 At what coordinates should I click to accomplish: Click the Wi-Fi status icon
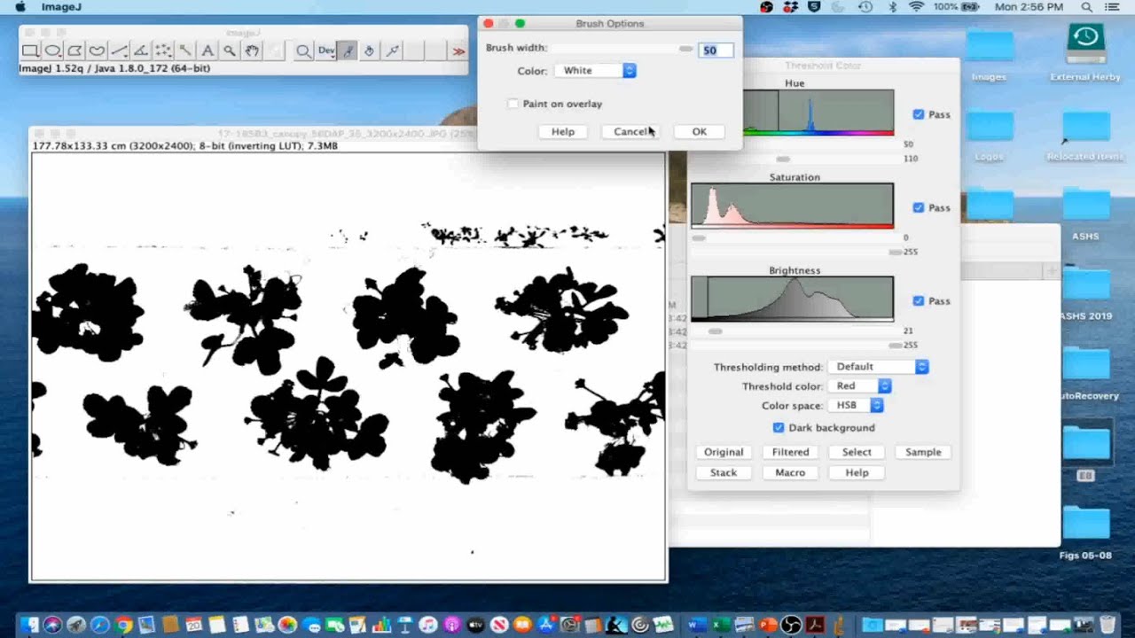tap(916, 7)
